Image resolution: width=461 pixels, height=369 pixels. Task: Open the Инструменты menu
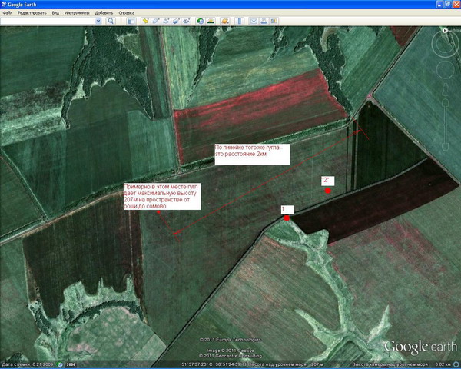tap(76, 13)
